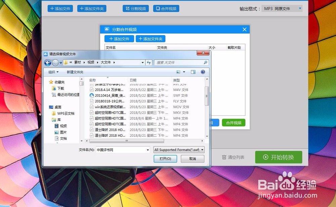Open the split video tool
Image resolution: width=336 pixels, height=207 pixels.
click(135, 8)
